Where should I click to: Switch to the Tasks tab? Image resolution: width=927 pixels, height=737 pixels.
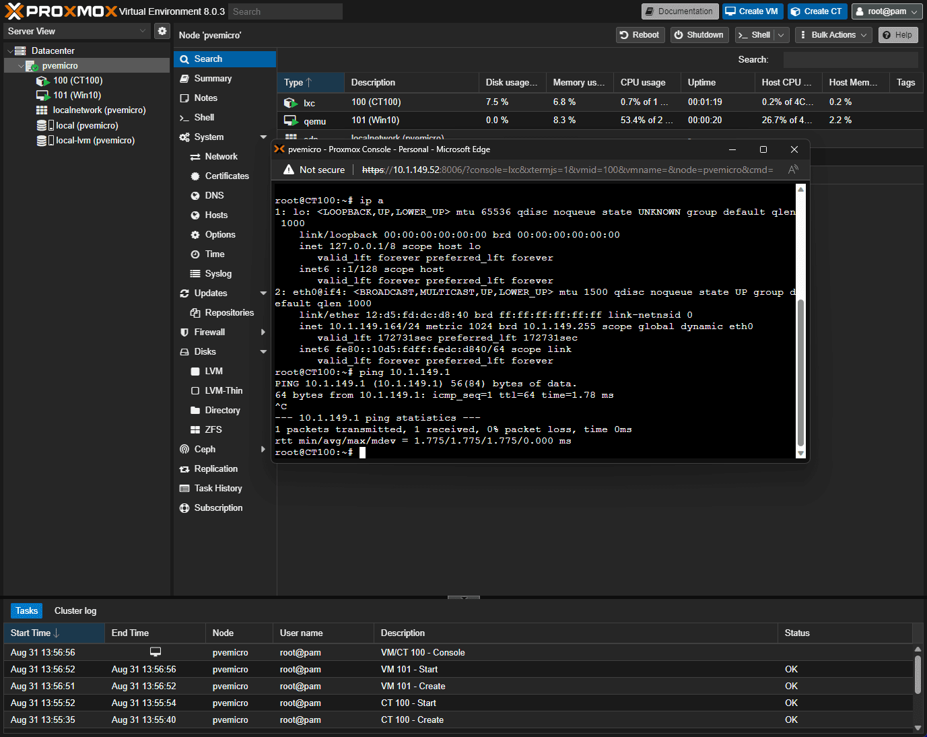click(26, 610)
